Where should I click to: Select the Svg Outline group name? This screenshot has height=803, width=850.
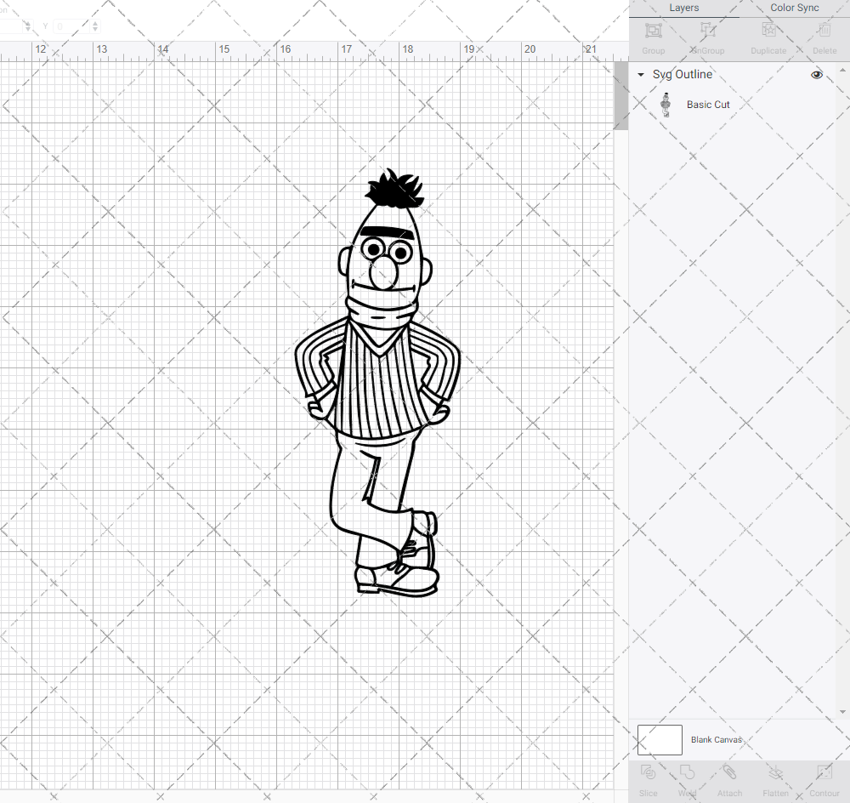tap(681, 75)
